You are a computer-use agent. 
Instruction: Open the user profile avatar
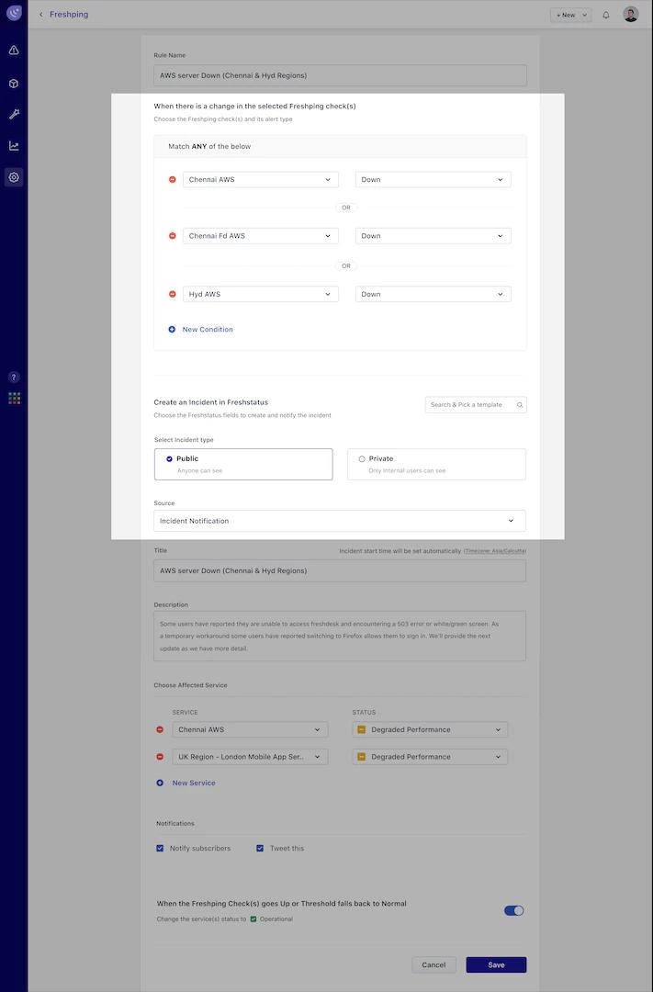tap(631, 15)
